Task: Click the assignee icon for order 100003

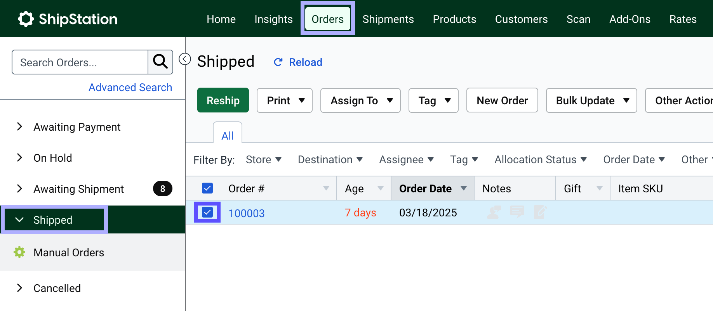Action: 494,212
